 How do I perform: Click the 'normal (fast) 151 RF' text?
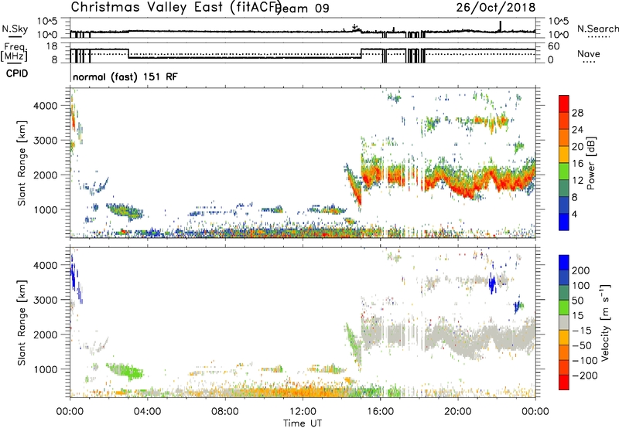click(125, 76)
